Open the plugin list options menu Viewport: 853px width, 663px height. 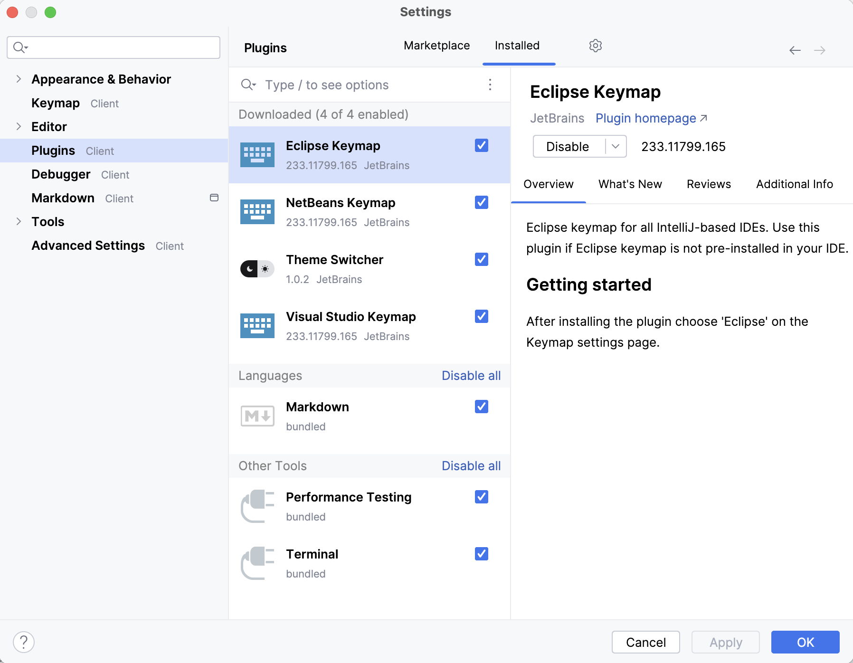pyautogui.click(x=490, y=85)
